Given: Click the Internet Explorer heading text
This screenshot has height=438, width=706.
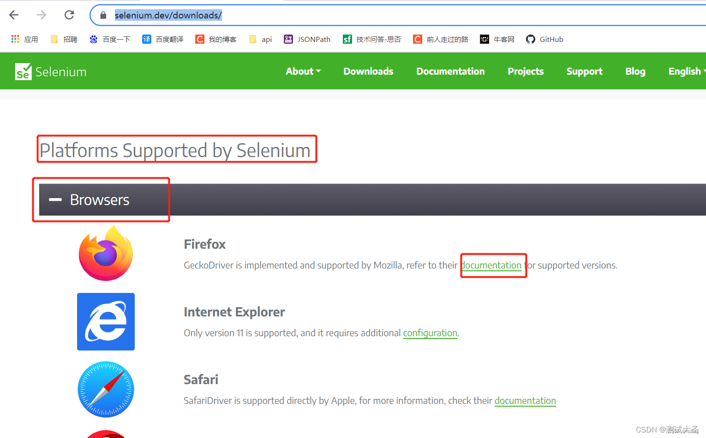Looking at the screenshot, I should coord(234,312).
